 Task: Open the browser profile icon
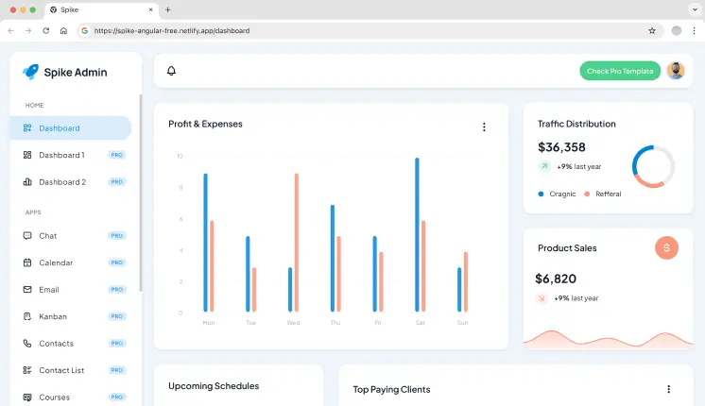(x=677, y=30)
